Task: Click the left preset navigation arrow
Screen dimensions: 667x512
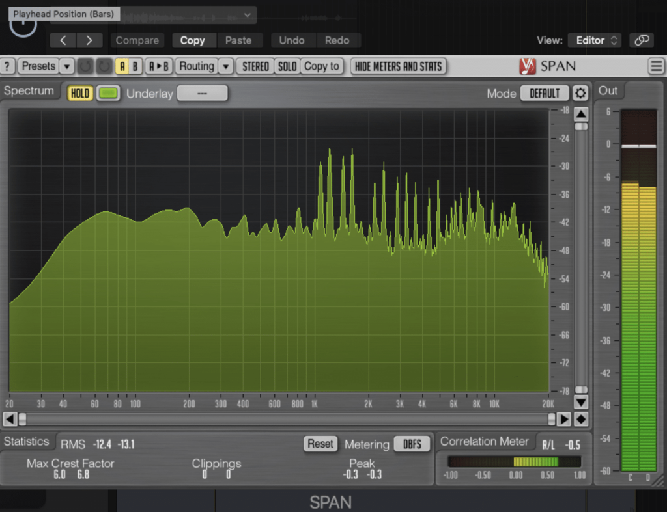Action: [63, 40]
